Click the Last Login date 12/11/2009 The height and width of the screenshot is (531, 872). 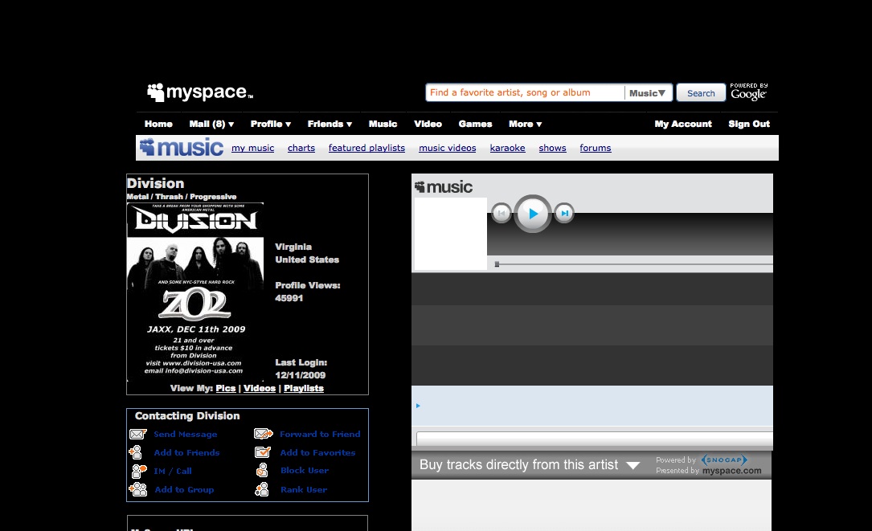tap(301, 375)
